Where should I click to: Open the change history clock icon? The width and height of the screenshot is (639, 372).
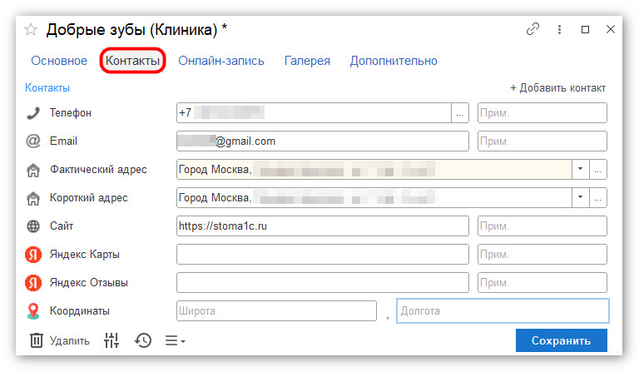click(x=143, y=340)
